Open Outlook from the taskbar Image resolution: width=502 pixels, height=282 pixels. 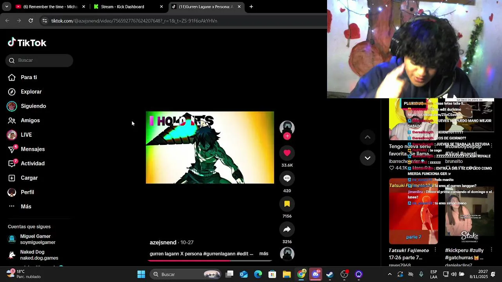pyautogui.click(x=244, y=274)
